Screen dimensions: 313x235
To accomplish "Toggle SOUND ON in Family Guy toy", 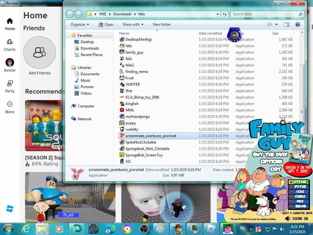I will click(296, 218).
